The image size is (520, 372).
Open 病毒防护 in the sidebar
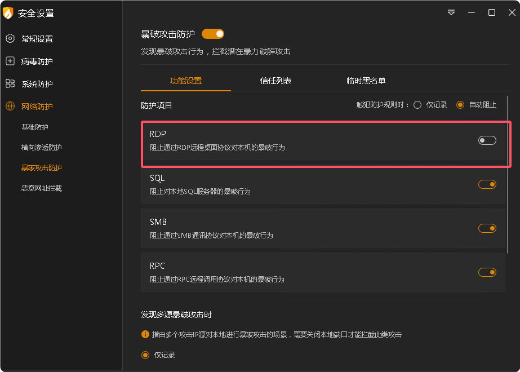pos(37,61)
